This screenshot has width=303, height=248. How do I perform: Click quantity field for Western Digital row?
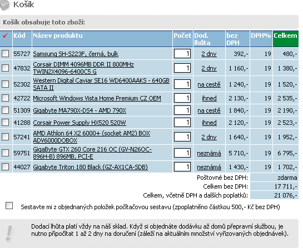click(182, 84)
